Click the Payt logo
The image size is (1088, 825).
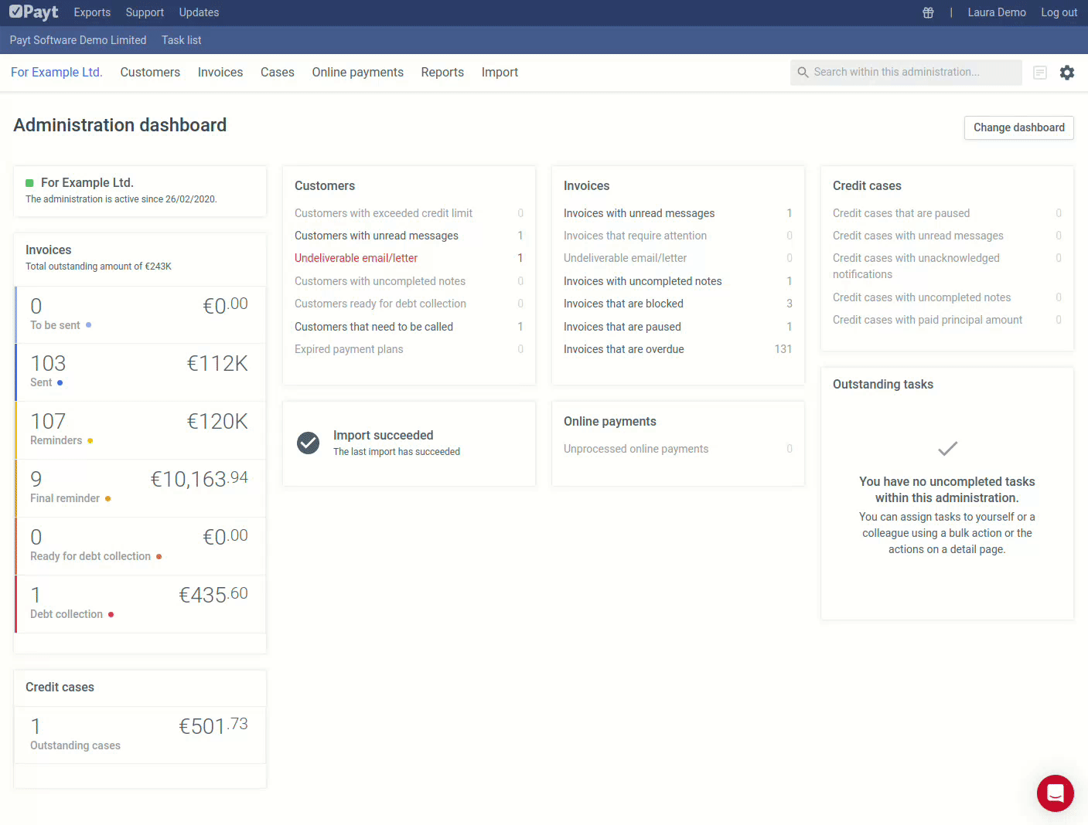click(x=34, y=12)
